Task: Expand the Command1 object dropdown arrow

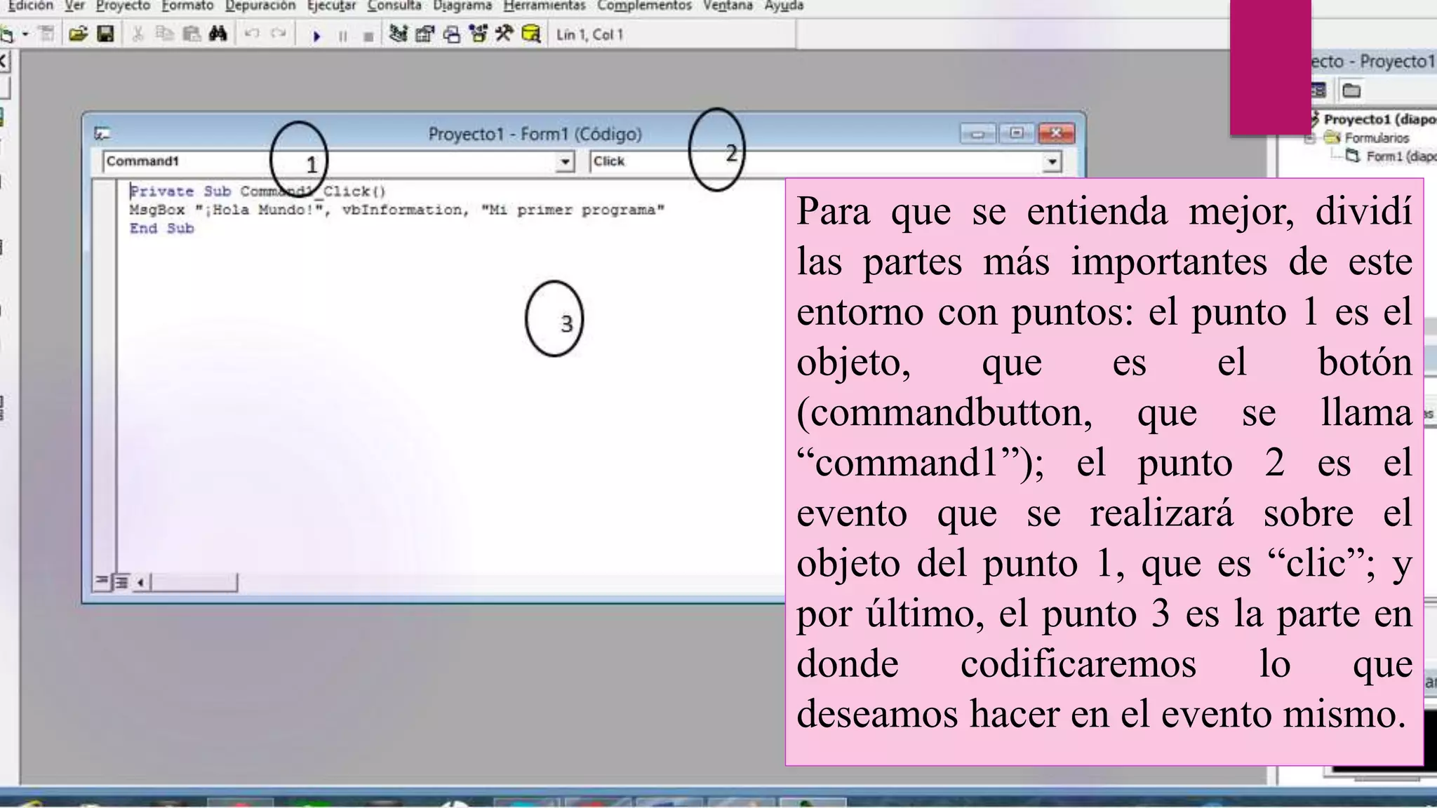Action: 565,162
